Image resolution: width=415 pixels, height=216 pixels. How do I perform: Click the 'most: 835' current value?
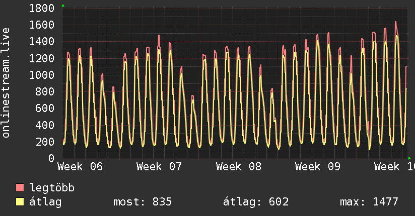click(x=143, y=202)
